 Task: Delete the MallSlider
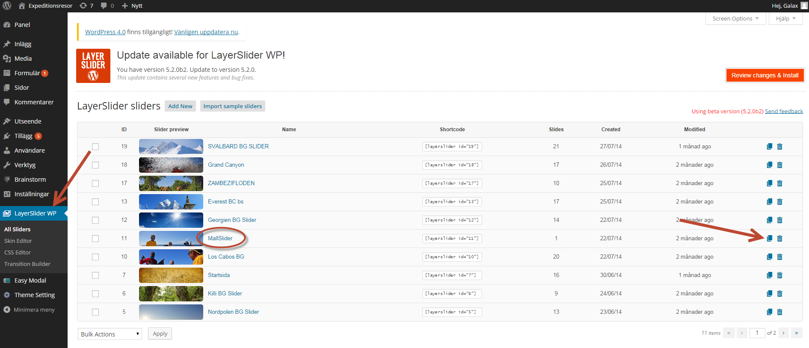coord(779,239)
